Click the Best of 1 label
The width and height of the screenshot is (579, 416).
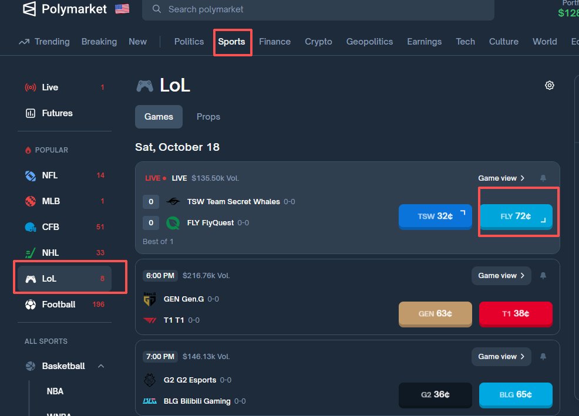(x=158, y=241)
